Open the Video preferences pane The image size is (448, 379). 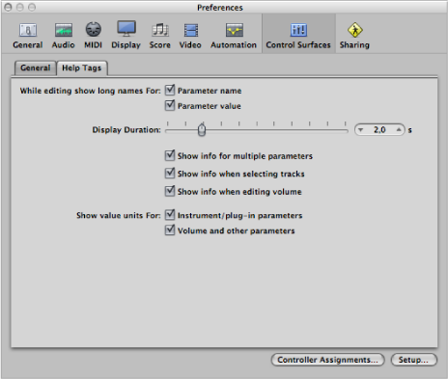[190, 36]
